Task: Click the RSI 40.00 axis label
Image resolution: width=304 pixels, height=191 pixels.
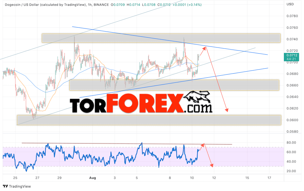Action: (x=291, y=161)
